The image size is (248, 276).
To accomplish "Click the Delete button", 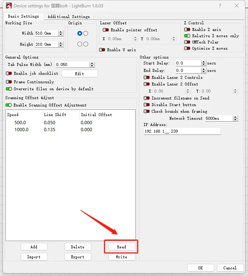I will click(x=78, y=247).
